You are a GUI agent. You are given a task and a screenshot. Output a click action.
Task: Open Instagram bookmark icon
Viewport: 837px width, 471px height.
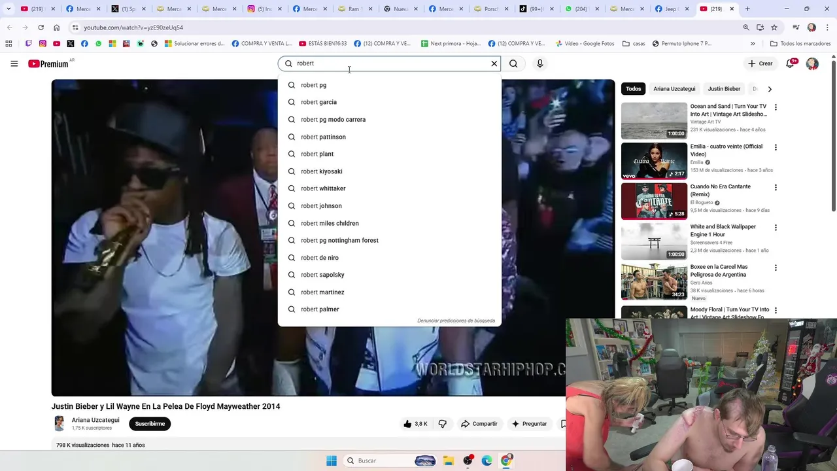(x=43, y=44)
